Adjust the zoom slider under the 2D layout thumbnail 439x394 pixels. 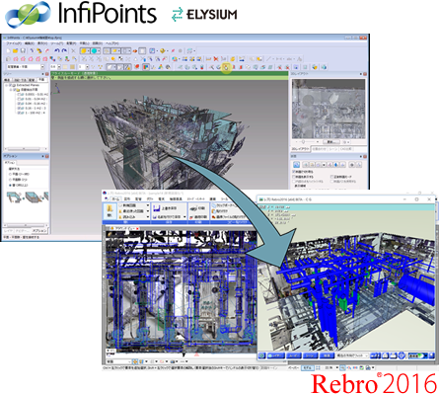pos(303,142)
